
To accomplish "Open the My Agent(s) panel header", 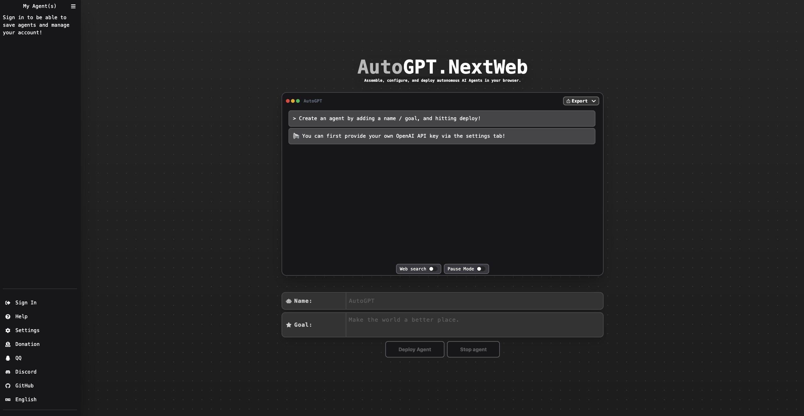I will click(39, 6).
